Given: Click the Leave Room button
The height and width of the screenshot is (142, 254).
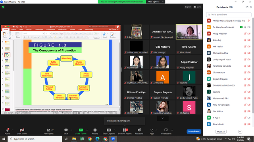Looking at the screenshot, I should pos(194,131).
